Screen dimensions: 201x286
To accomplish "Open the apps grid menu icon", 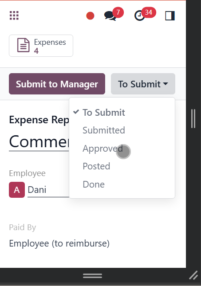I will (x=14, y=16).
